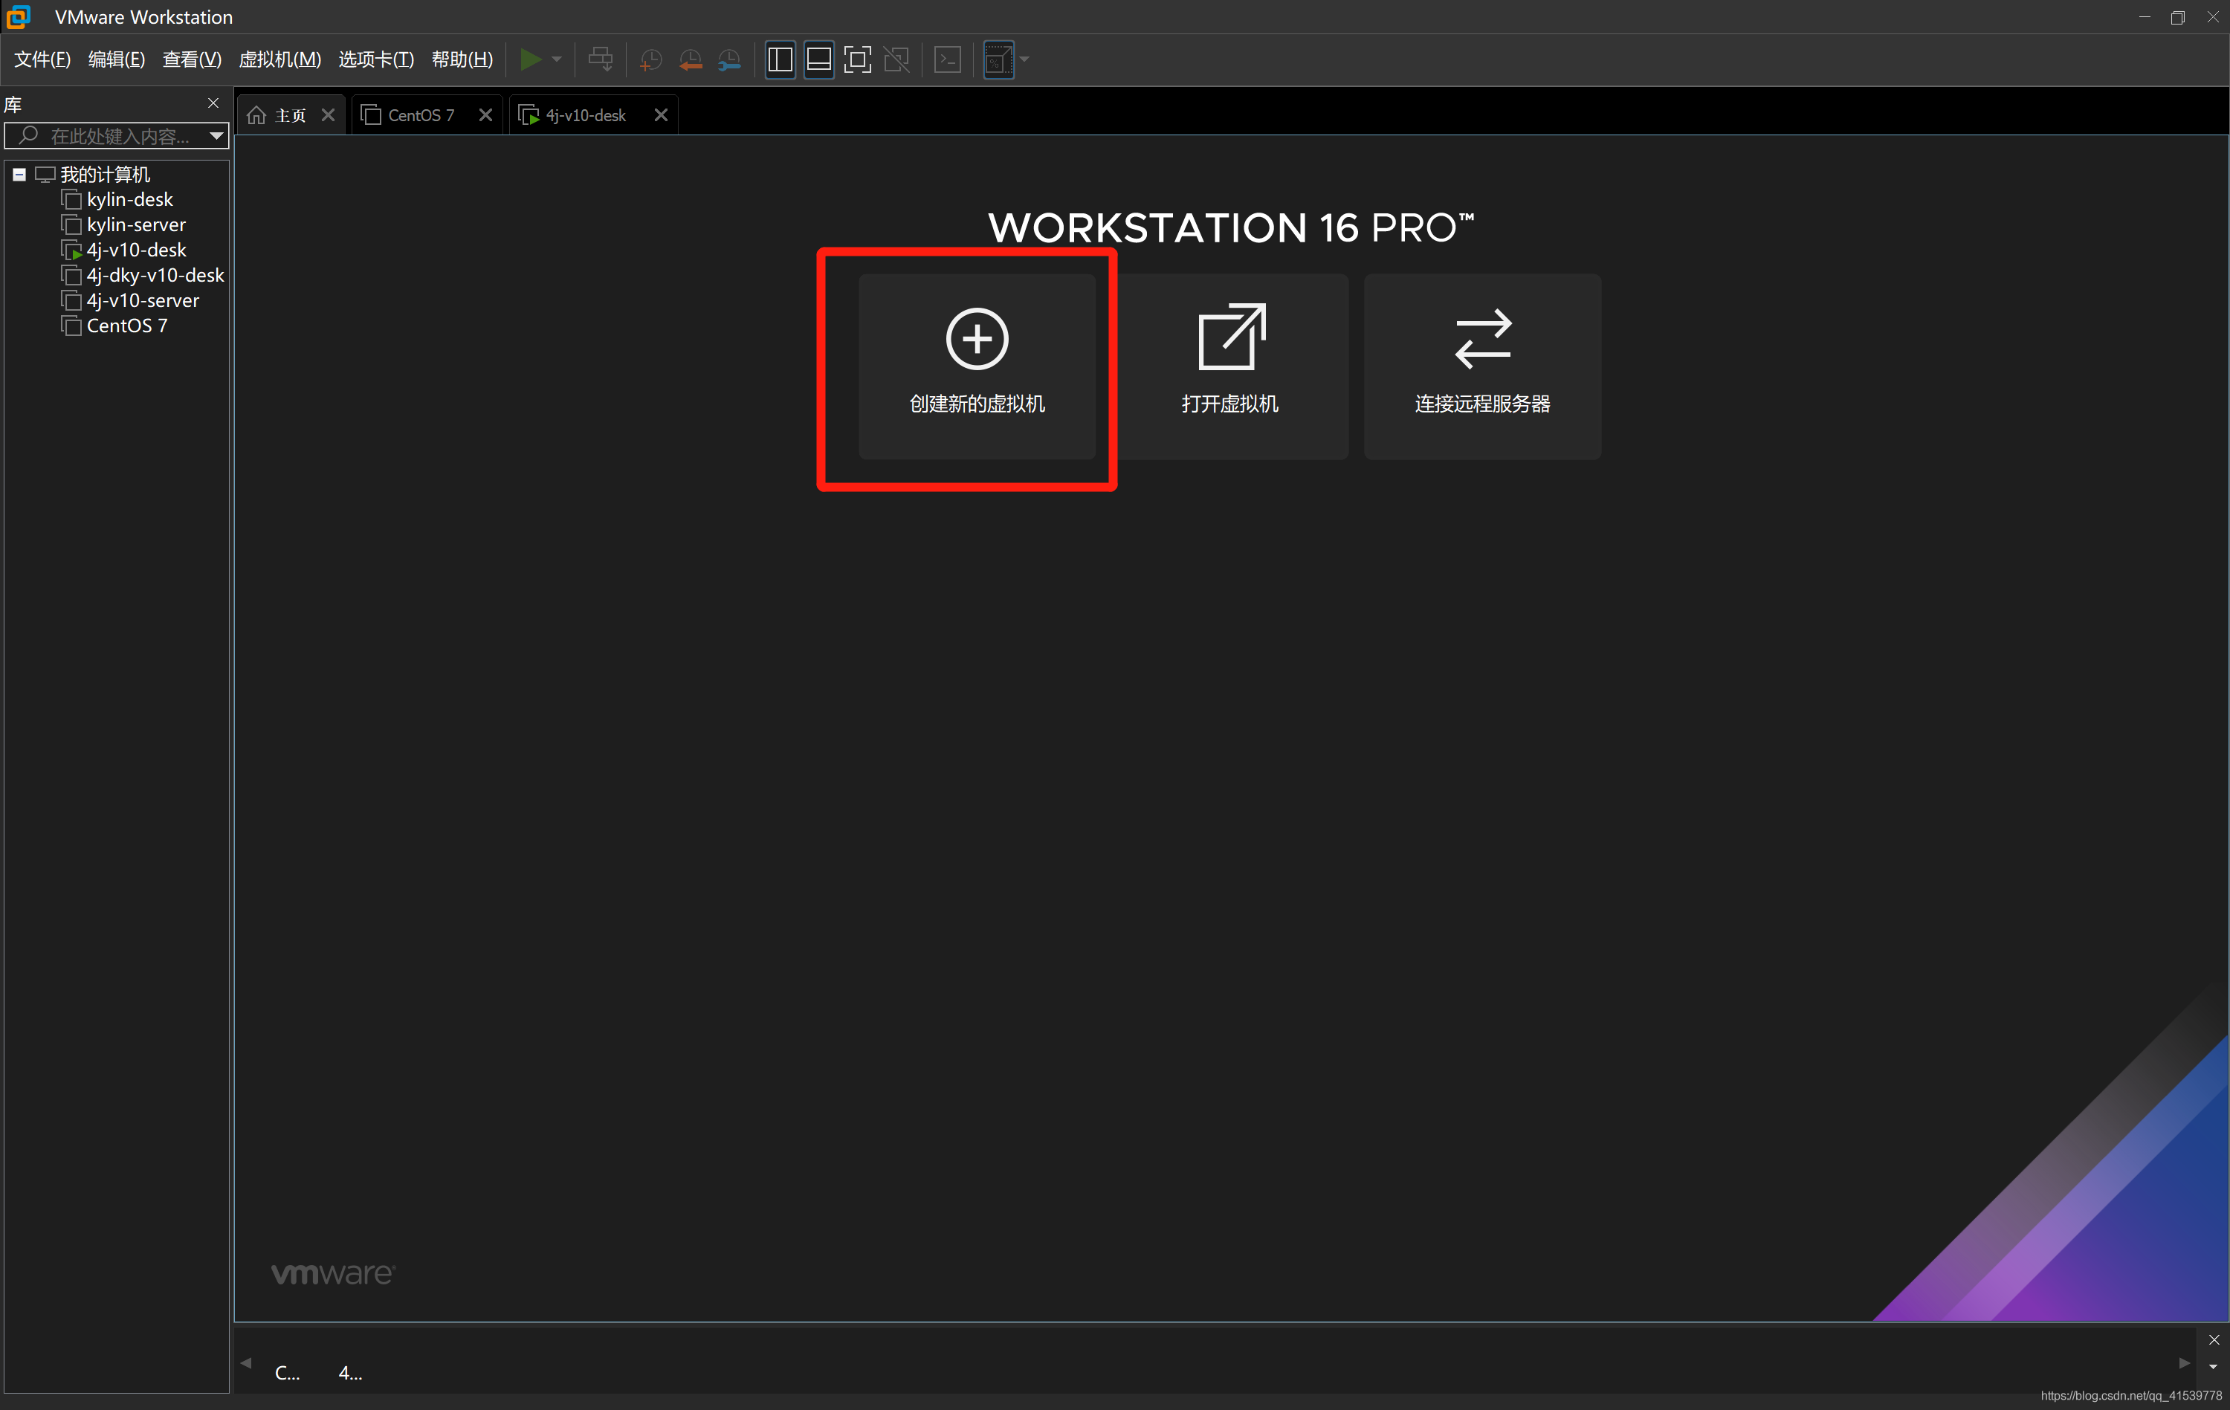Screen dimensions: 2230x1410
Task: Open the 编辑(E) menu
Action: pyautogui.click(x=117, y=60)
